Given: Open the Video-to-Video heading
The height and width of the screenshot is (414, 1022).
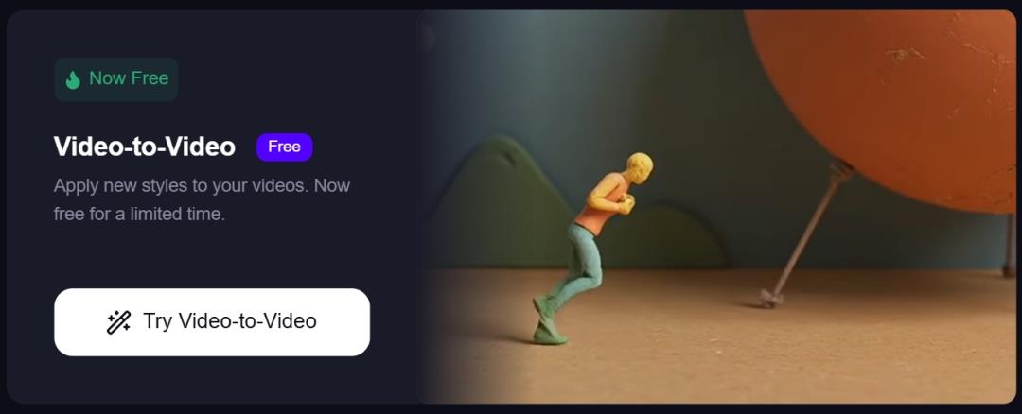Looking at the screenshot, I should tap(144, 147).
